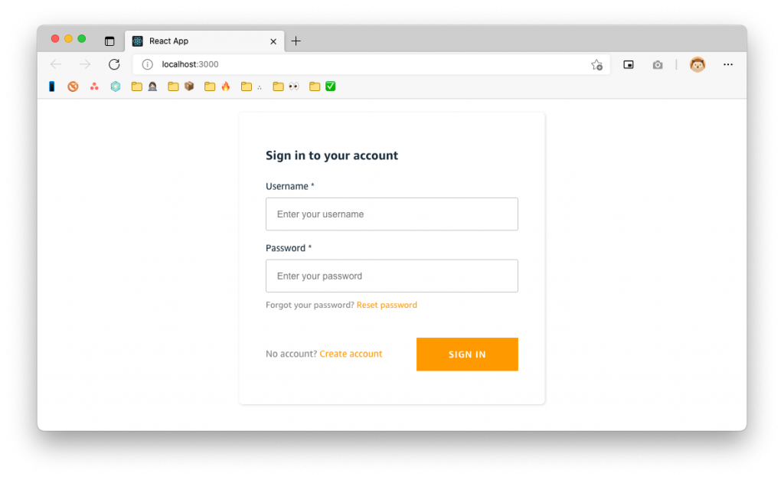Open a new browser tab
The width and height of the screenshot is (784, 480).
296,41
